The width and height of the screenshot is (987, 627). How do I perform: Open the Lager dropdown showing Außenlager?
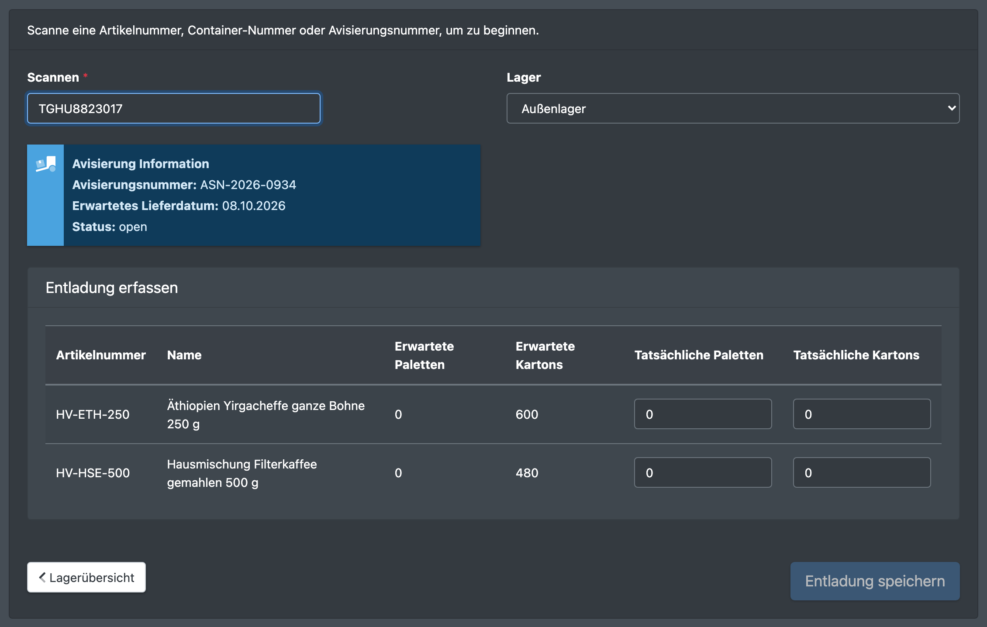pyautogui.click(x=733, y=108)
